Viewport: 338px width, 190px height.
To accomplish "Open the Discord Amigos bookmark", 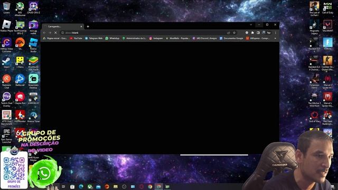I will (x=204, y=39).
